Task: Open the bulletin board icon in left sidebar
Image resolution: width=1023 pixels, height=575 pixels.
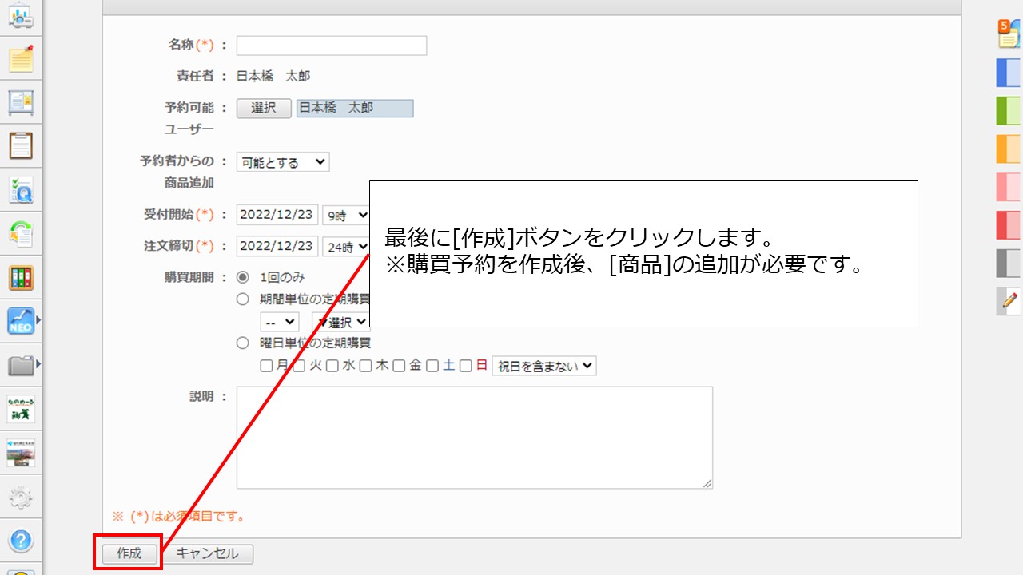Action: (x=20, y=102)
